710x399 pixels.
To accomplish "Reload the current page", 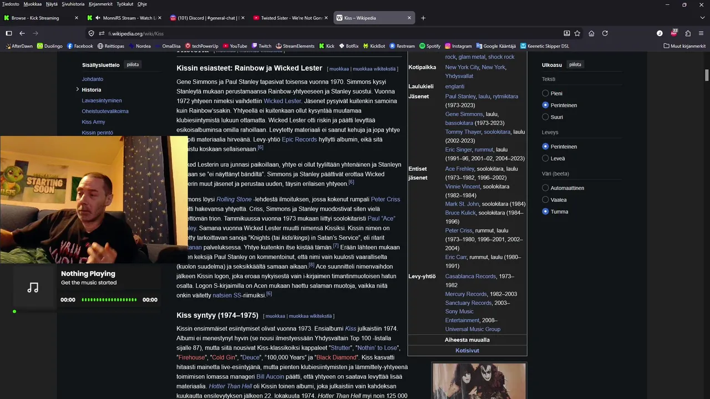I will pos(605,33).
